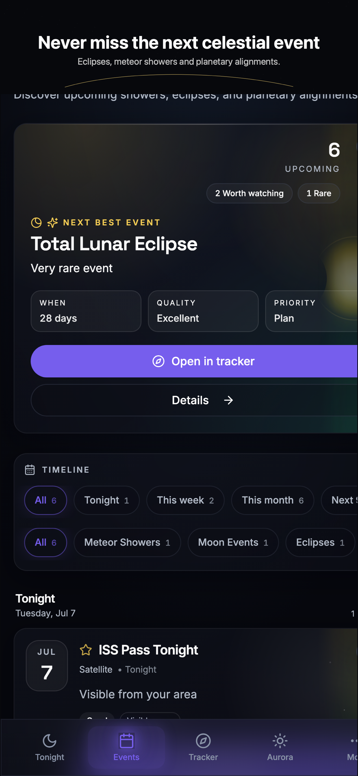This screenshot has width=358, height=776.
Task: Filter events by Meteor Showers
Action: tap(127, 542)
